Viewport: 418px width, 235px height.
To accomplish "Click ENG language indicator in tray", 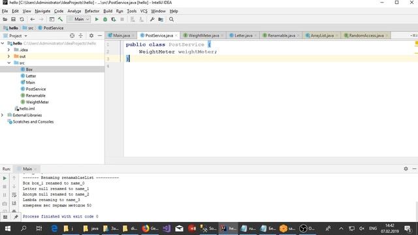I will [373, 228].
